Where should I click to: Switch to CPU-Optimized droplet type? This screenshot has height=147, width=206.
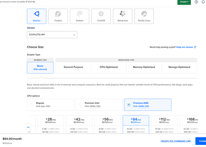(109, 67)
